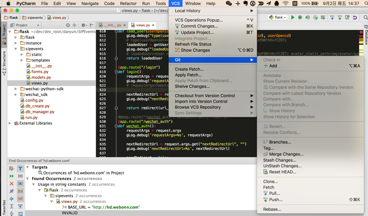
Task: Click the VCS update project icon
Action: [332, 17]
